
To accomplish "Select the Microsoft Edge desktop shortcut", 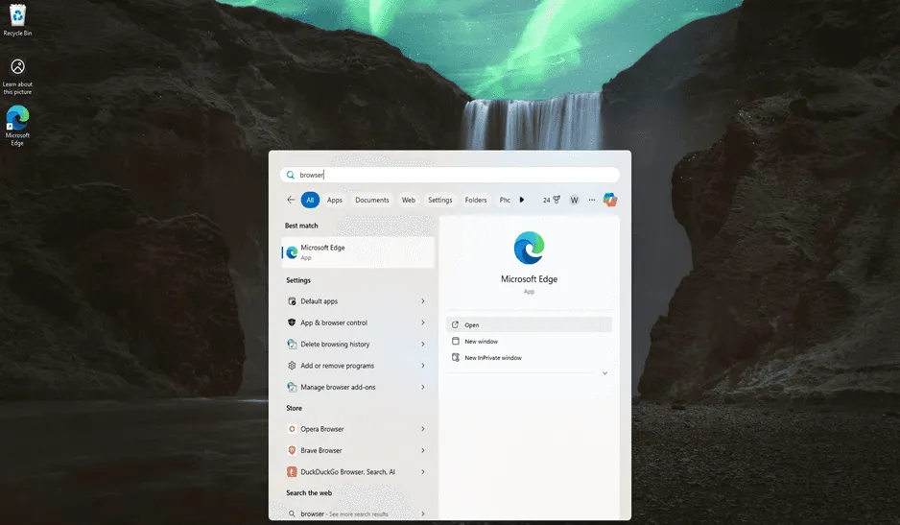I will 17,126.
